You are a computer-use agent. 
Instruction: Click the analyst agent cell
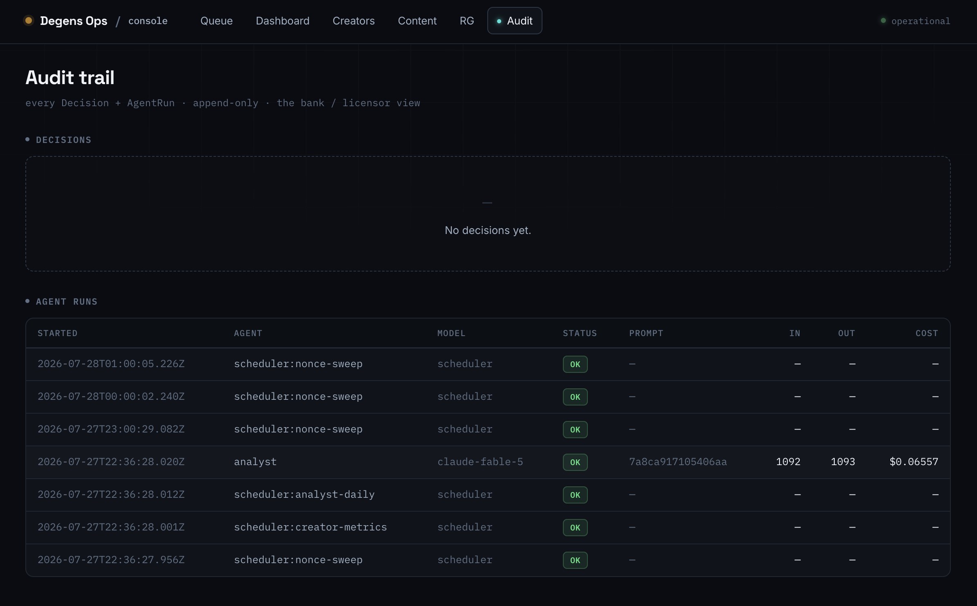pos(255,462)
